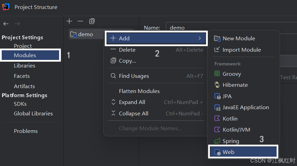Click the Spring leaf icon
This screenshot has height=166, width=297.
pos(217,141)
